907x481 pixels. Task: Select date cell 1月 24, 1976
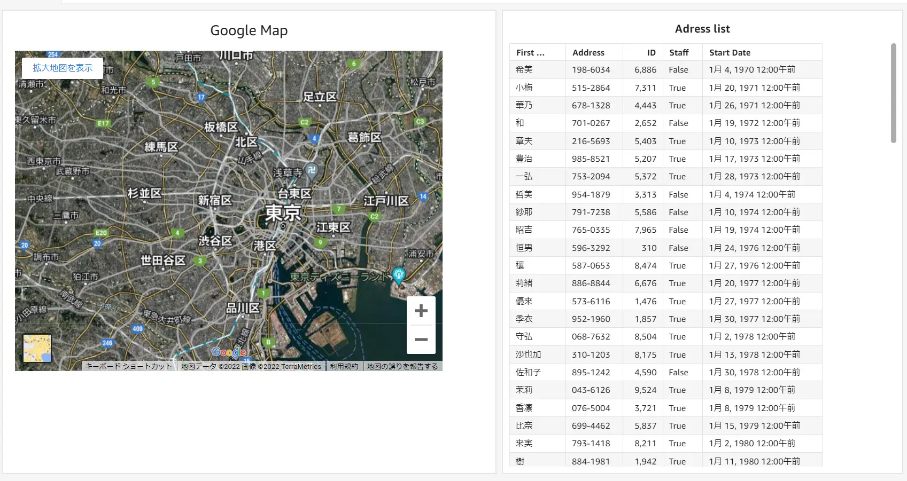[762, 248]
